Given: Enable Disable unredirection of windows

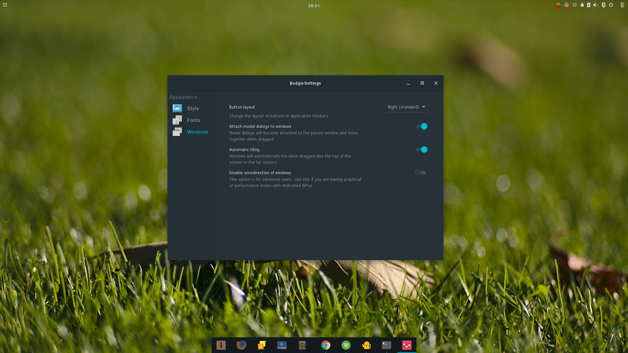Looking at the screenshot, I should tap(420, 173).
